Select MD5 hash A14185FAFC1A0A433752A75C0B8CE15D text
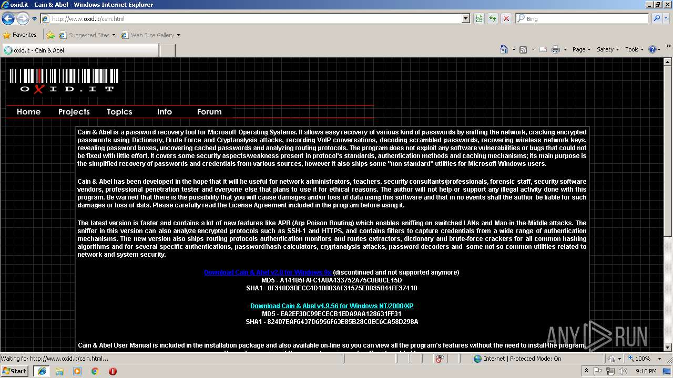 pos(331,280)
